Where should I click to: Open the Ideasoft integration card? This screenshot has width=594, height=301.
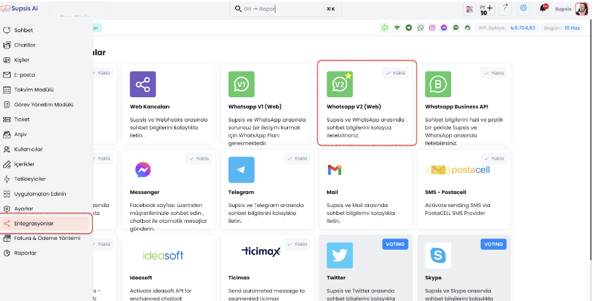169,267
